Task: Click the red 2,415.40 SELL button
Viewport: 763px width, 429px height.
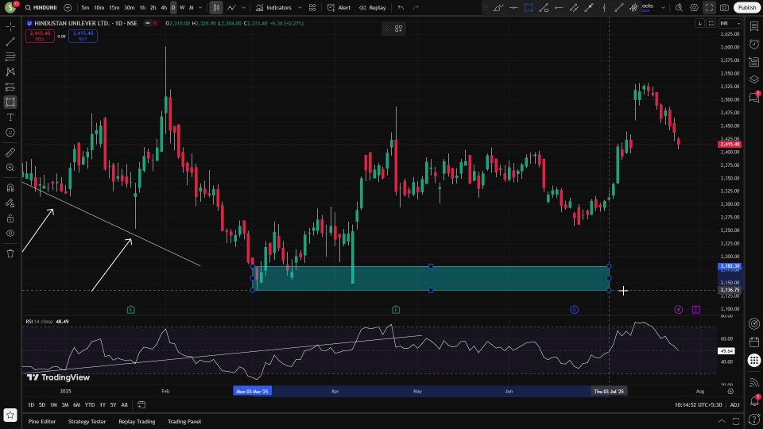Action: 40,36
